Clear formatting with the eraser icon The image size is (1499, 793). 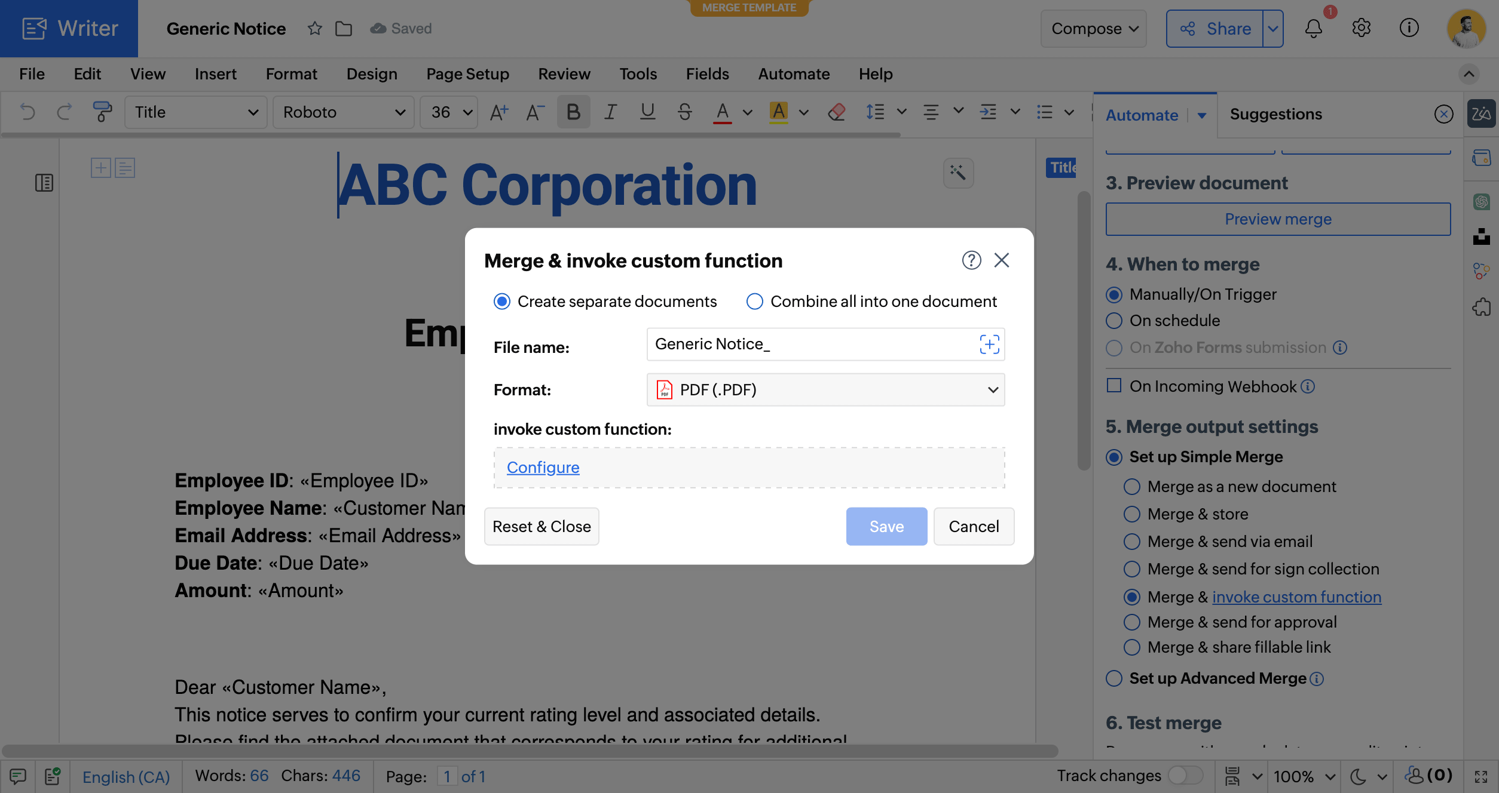(x=836, y=112)
